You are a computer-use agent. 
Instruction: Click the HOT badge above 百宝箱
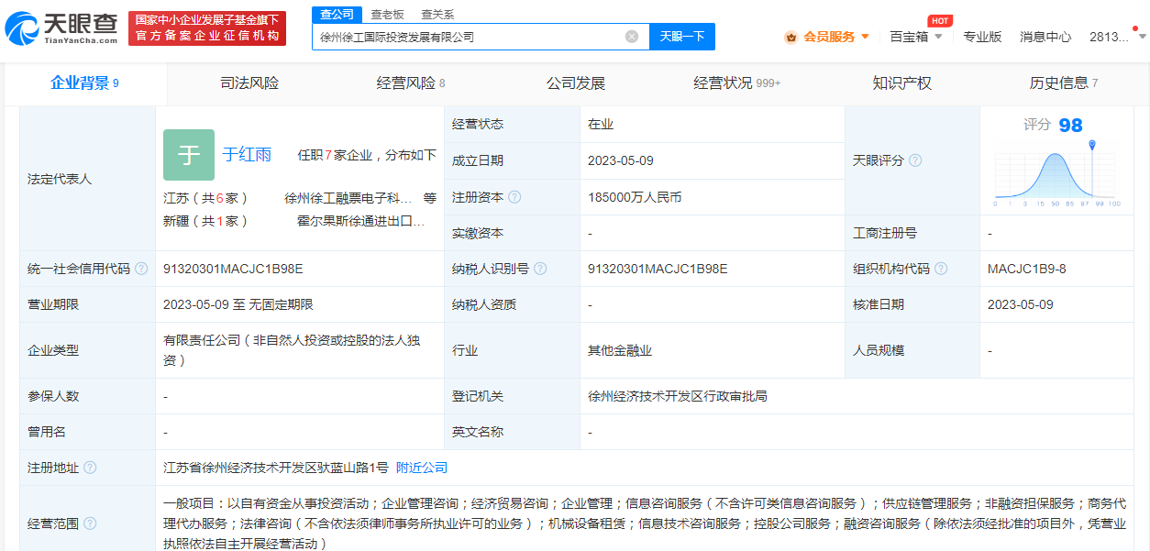[x=939, y=21]
